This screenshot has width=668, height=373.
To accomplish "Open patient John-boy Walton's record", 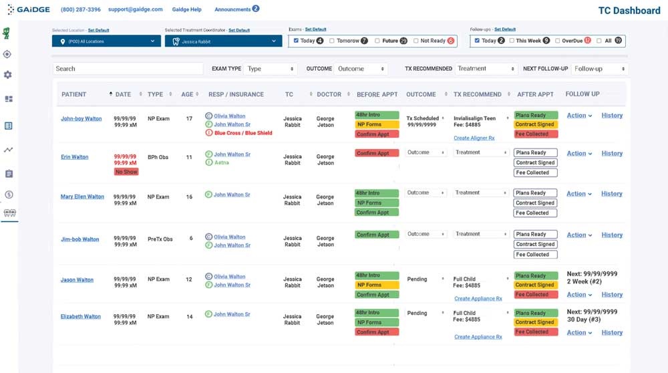I will [81, 119].
